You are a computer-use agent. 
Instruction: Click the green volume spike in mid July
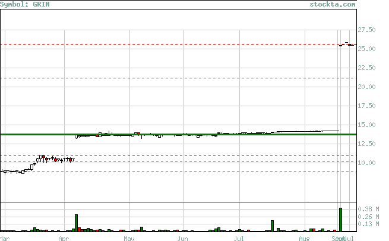[272, 226]
